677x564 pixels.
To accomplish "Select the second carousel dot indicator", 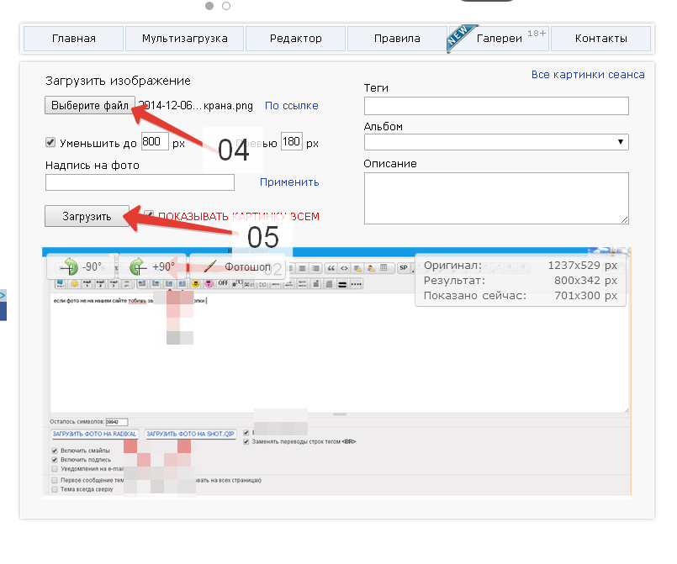I will tap(226, 6).
